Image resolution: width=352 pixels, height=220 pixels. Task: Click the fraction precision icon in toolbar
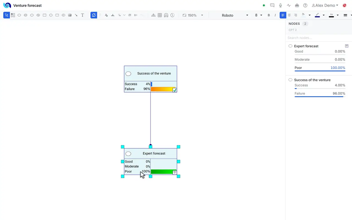coord(119,15)
